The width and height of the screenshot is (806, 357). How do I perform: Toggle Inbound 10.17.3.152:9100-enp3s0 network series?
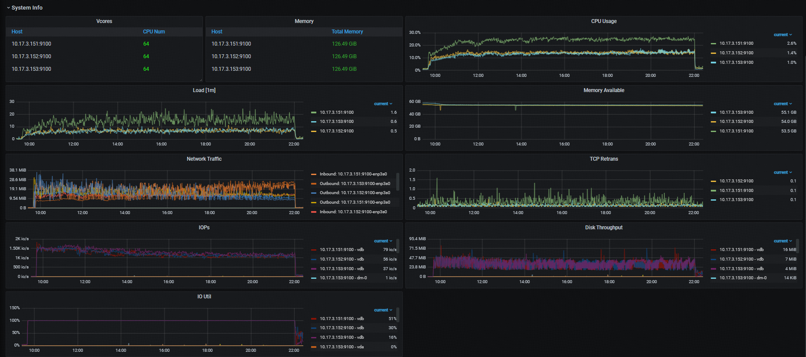353,212
